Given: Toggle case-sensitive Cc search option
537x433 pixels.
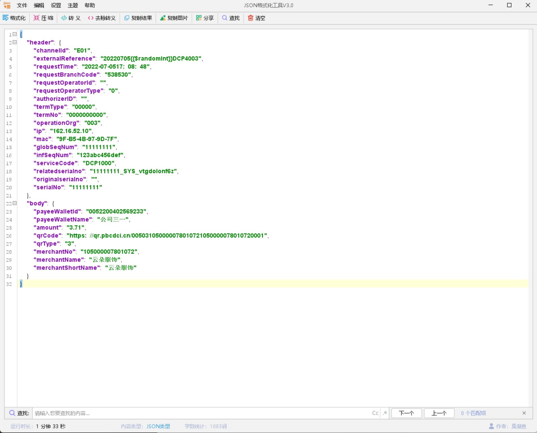Looking at the screenshot, I should tap(375, 413).
